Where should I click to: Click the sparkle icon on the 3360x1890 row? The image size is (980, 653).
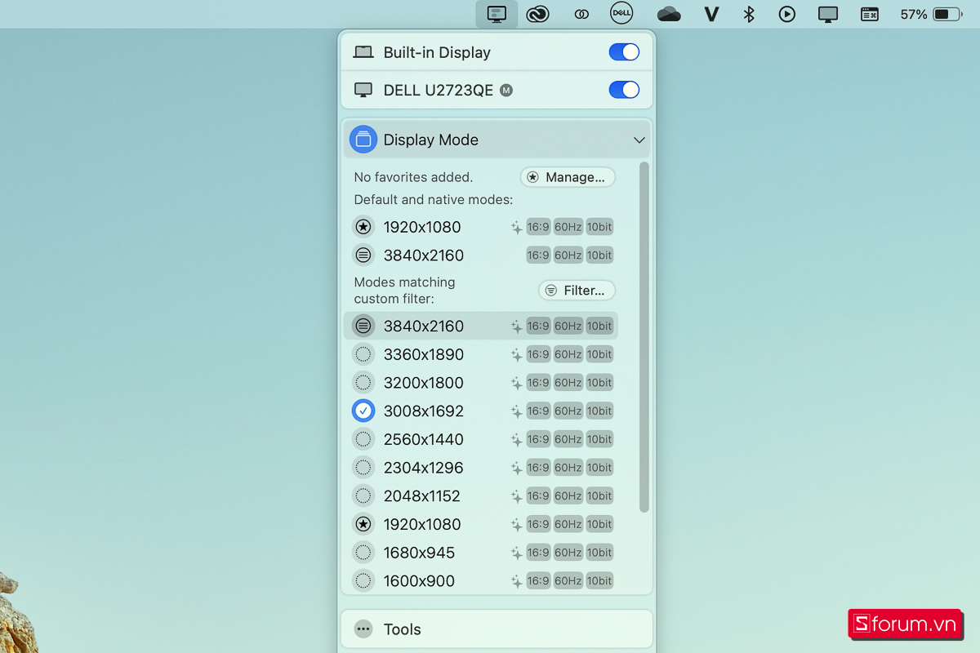[x=516, y=354]
